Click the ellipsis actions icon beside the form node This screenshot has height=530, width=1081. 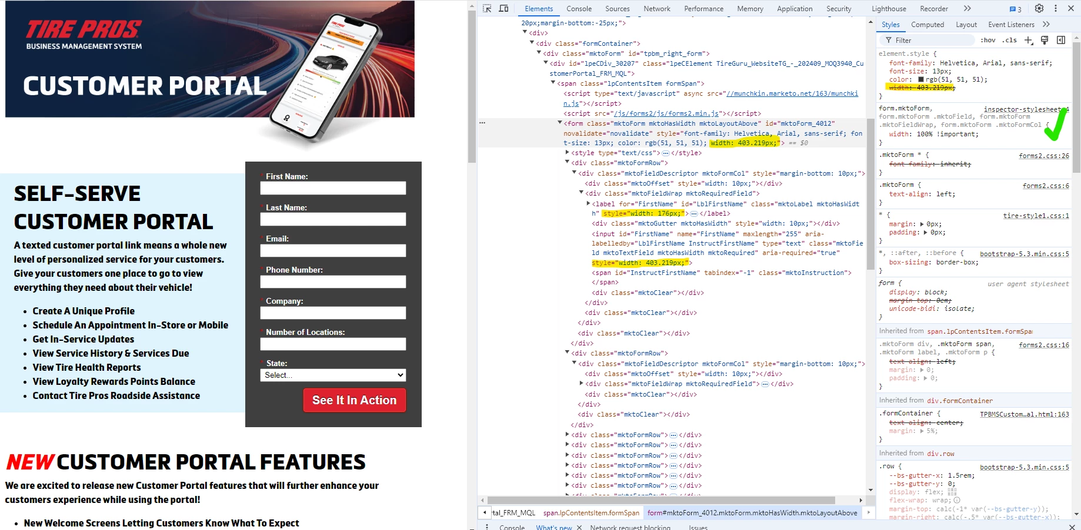tap(482, 123)
